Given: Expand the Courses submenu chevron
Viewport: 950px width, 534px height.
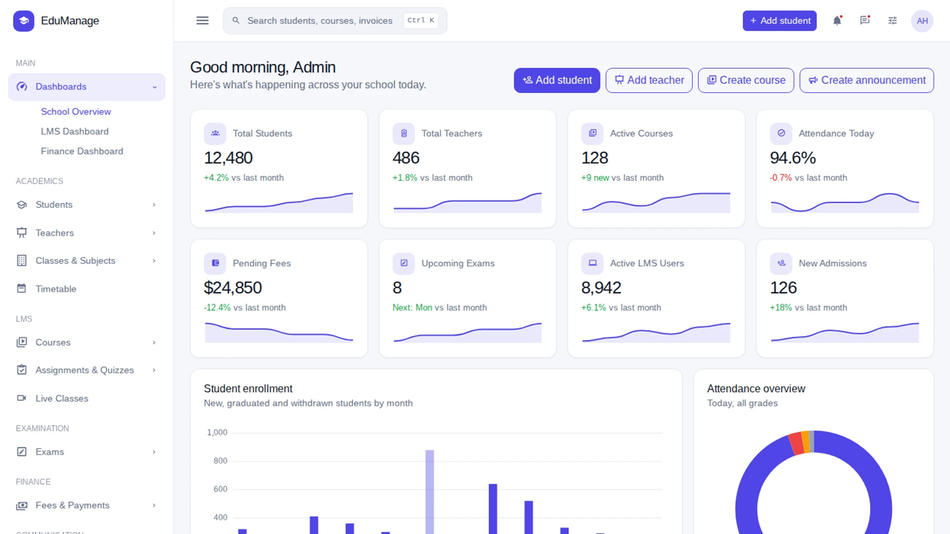Looking at the screenshot, I should (154, 342).
